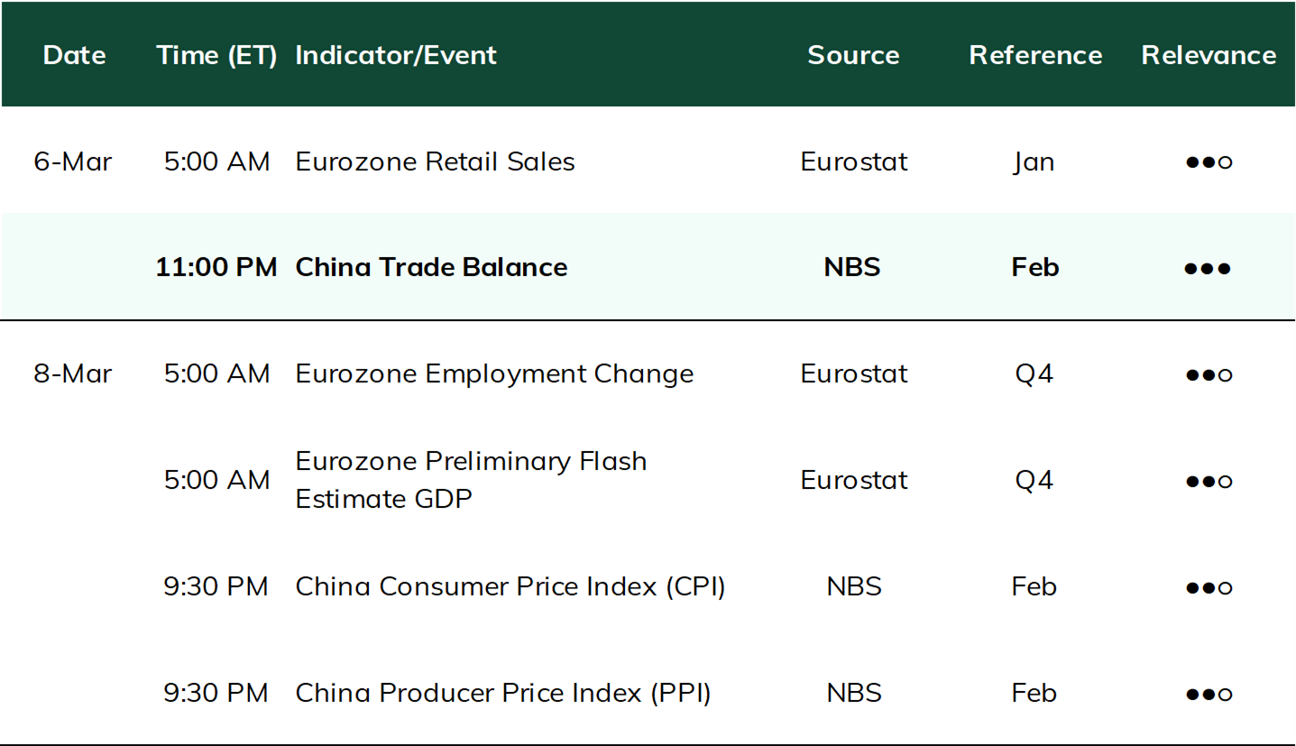The image size is (1296, 746).
Task: Select the 8-Mar date cell
Action: (x=73, y=373)
